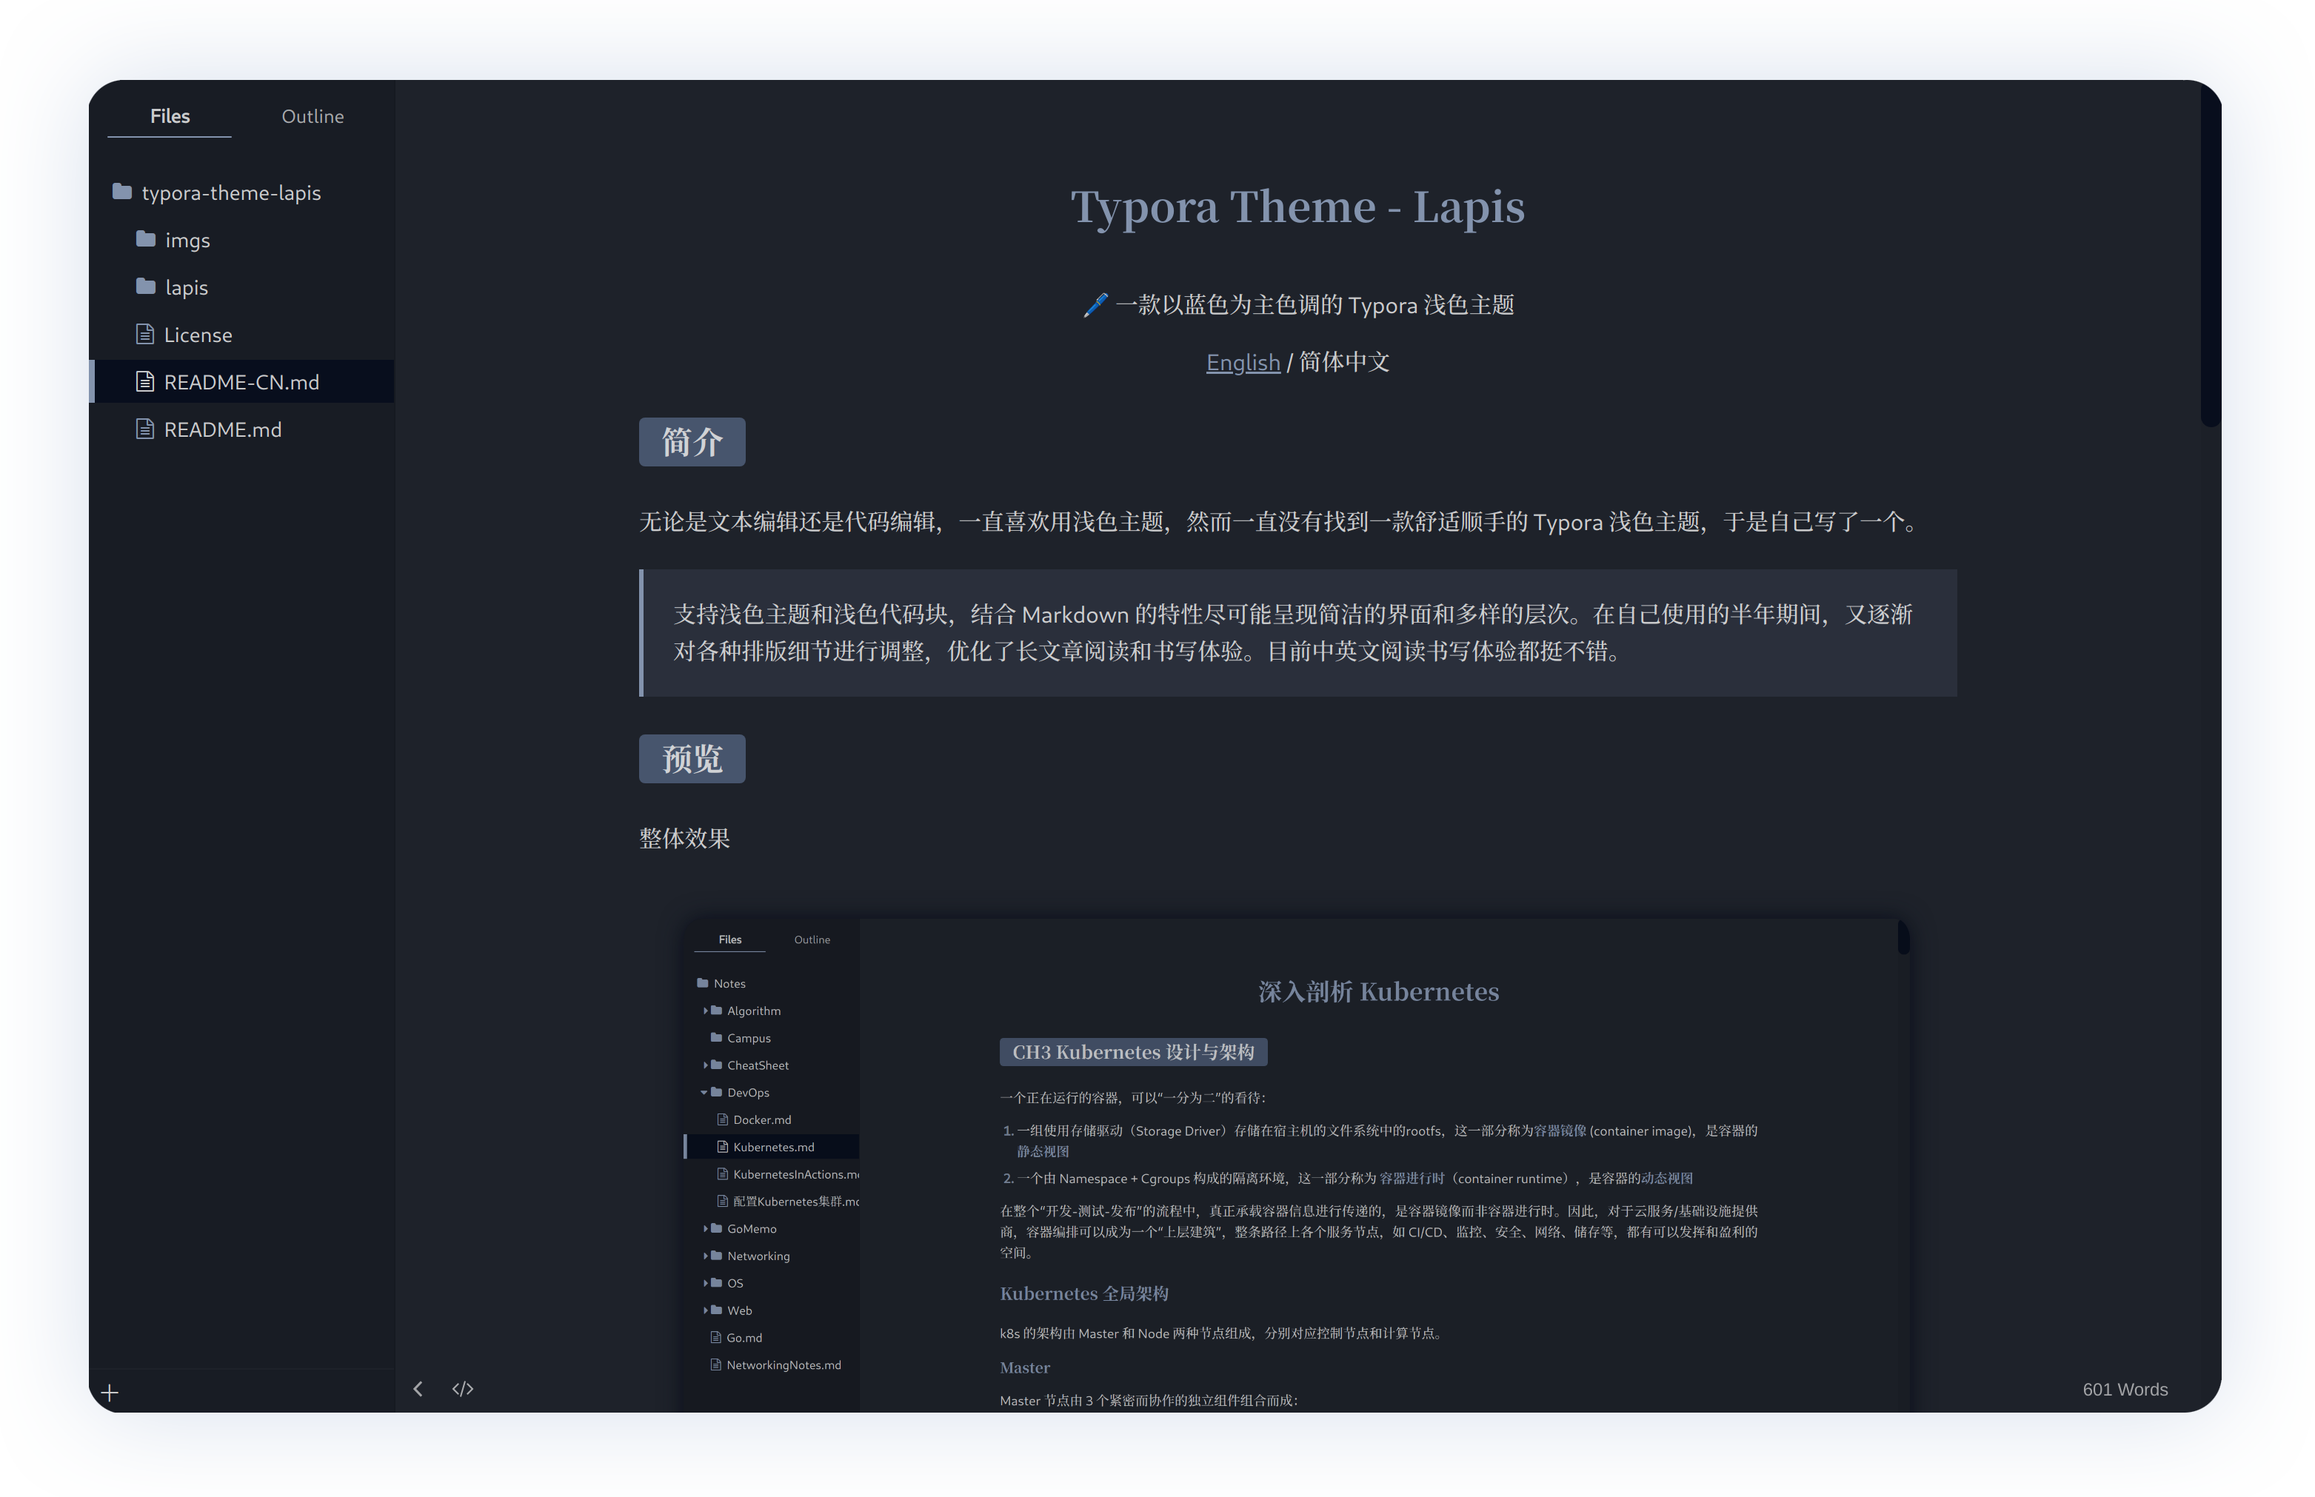
Task: Collapse the typora-theme-lapis root folder
Action: point(230,192)
